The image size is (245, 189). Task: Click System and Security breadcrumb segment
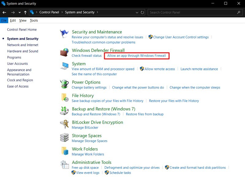click(80, 12)
